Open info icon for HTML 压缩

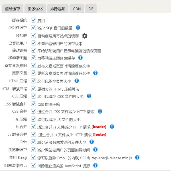pos(77,81)
